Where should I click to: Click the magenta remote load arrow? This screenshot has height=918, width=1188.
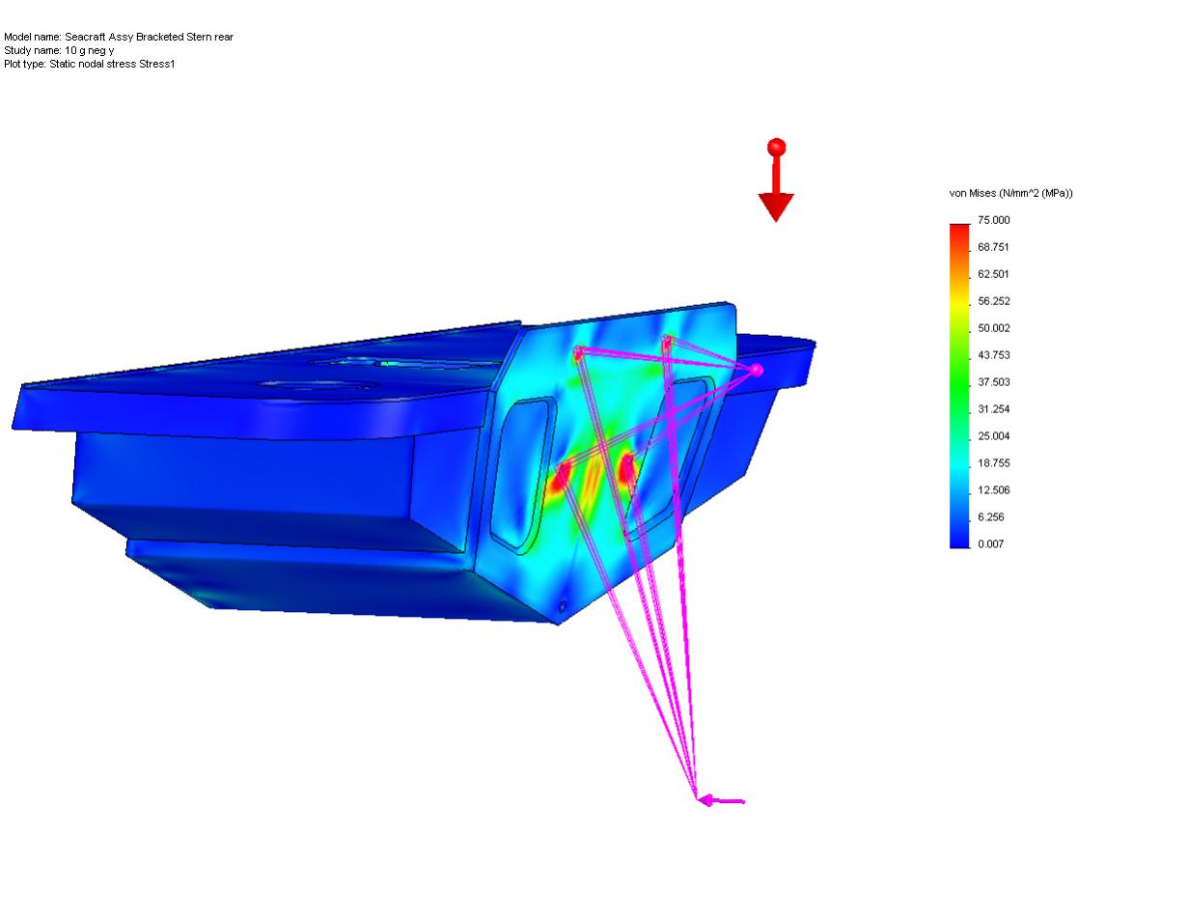coord(721,799)
